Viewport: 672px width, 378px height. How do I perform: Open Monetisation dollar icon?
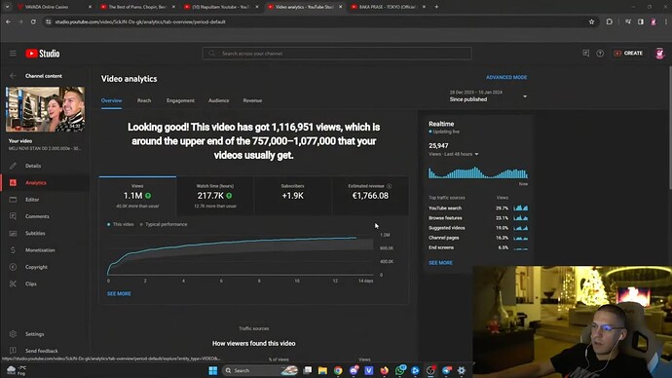(x=13, y=249)
